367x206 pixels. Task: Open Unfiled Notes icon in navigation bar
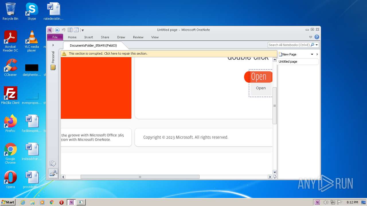[53, 164]
